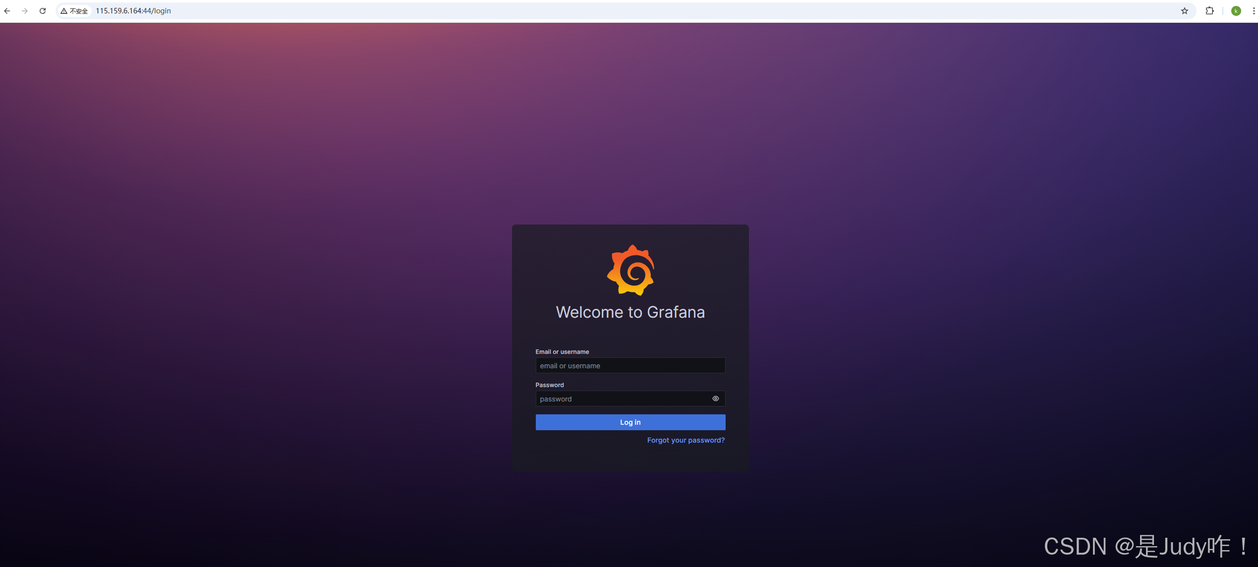Click the address bar URL text
1258x567 pixels.
tap(133, 11)
